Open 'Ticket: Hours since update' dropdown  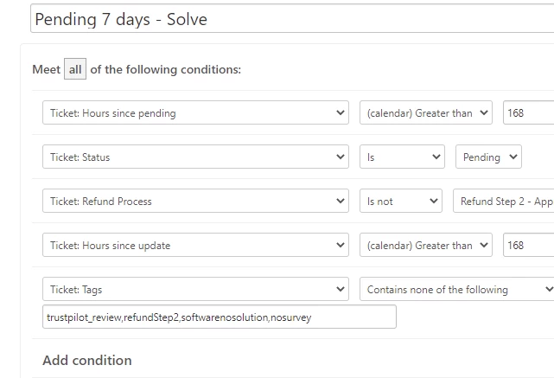(x=195, y=246)
